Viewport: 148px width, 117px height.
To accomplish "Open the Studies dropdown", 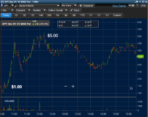I will point(39,10).
